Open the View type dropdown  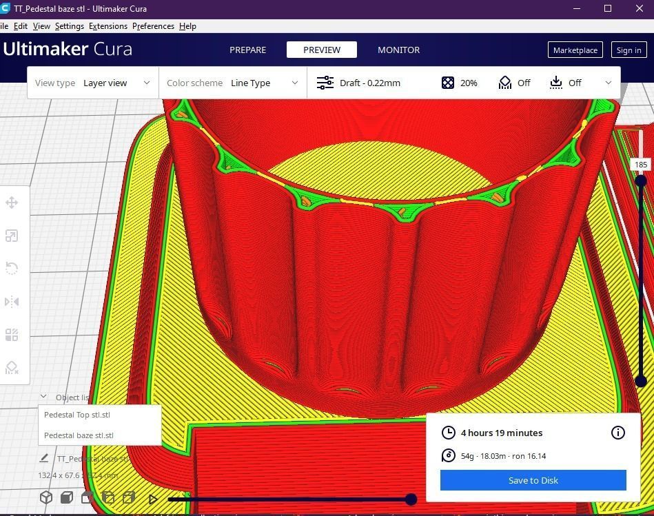tap(92, 83)
